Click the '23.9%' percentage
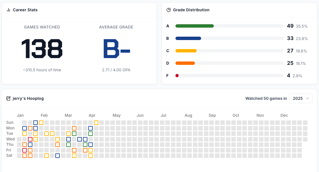Screen dimensions: 319x172 tap(302, 39)
